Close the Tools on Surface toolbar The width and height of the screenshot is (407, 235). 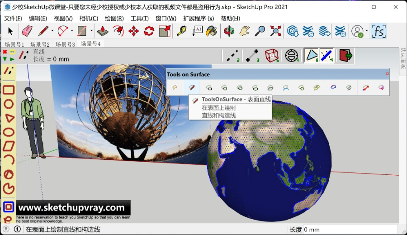point(387,74)
